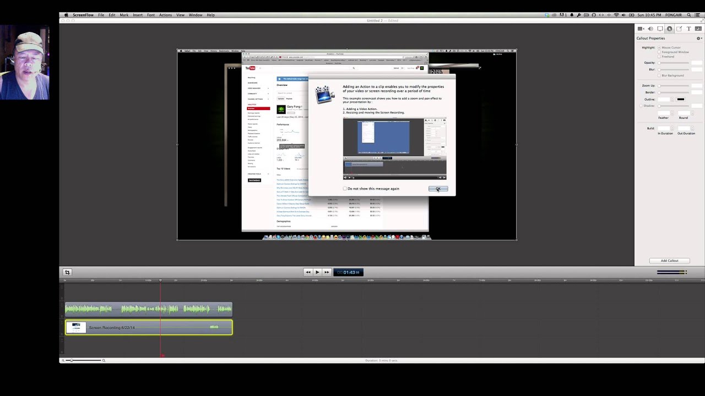This screenshot has width=705, height=396.
Task: Click the timeline zoom-in magnifier icon
Action: [x=104, y=360]
